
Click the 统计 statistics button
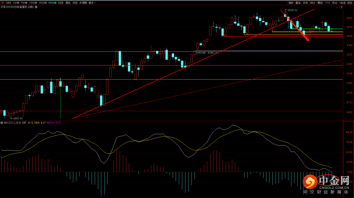pos(313,3)
